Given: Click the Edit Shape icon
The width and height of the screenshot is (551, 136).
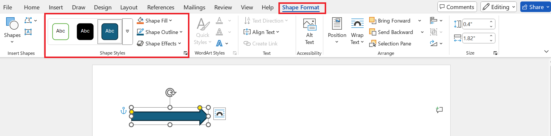Looking at the screenshot, I should point(28,21).
